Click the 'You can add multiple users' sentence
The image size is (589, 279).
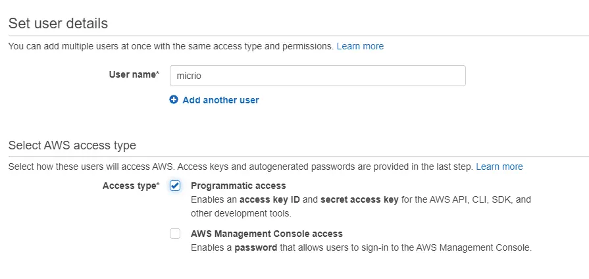point(170,46)
